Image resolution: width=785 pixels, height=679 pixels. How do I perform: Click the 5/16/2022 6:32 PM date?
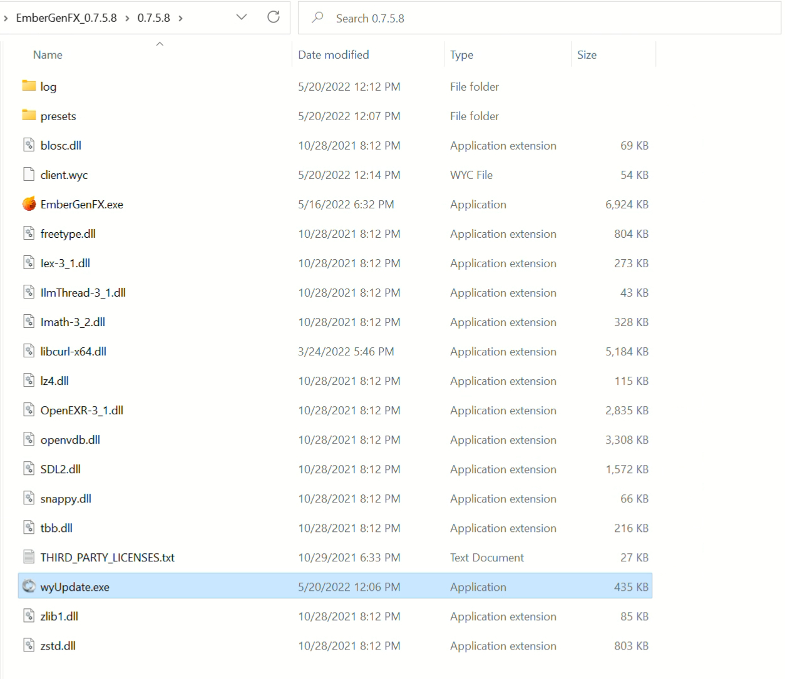(346, 205)
